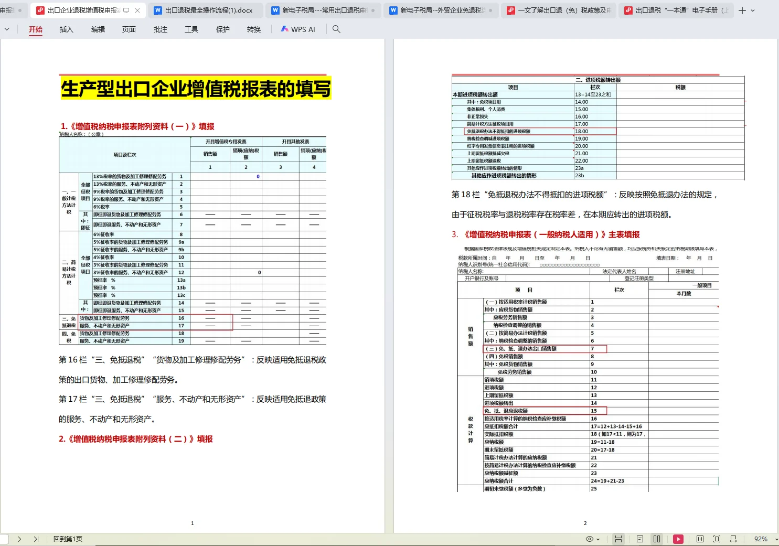The image size is (779, 546).
Task: Switch to single page view in status bar
Action: click(x=640, y=539)
